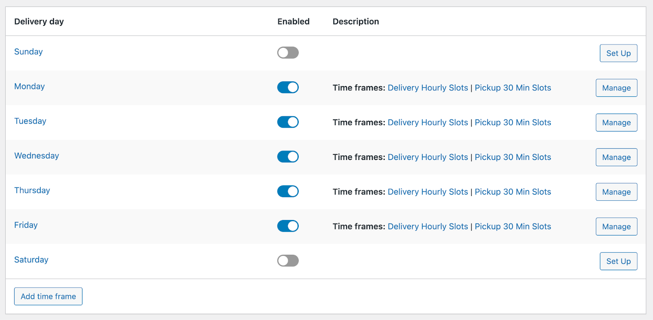This screenshot has width=653, height=320.
Task: Open Manage for Monday
Action: coord(616,88)
